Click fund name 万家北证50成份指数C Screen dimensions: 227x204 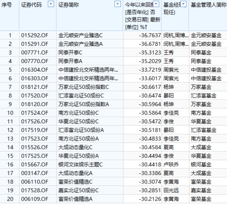click(84, 87)
